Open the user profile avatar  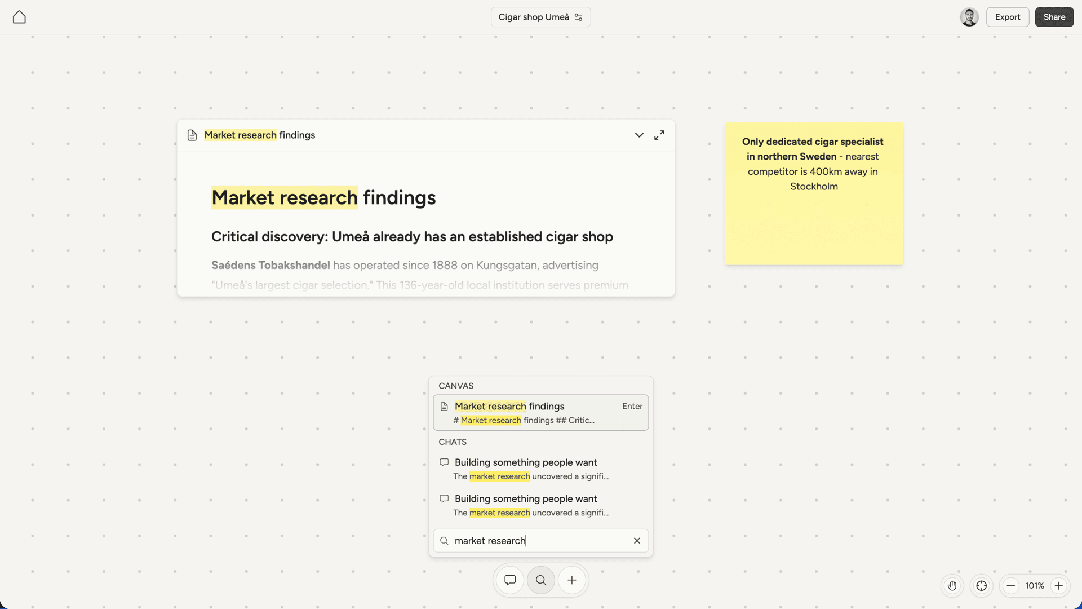click(x=969, y=17)
